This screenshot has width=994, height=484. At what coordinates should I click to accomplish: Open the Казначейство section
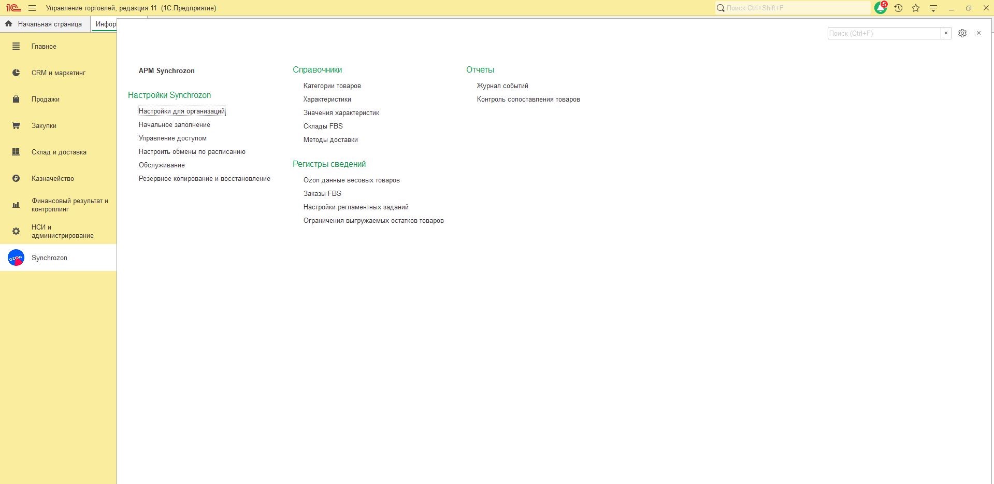[58, 178]
